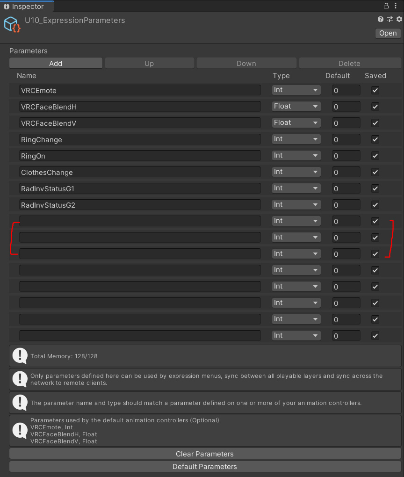Open Type dropdown for RingOn

(296, 156)
